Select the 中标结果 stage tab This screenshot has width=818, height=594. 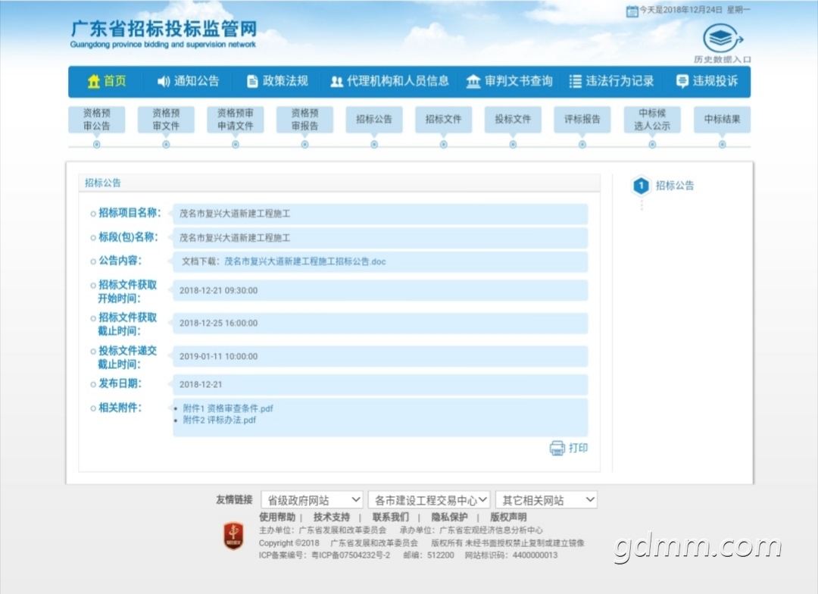tap(722, 120)
